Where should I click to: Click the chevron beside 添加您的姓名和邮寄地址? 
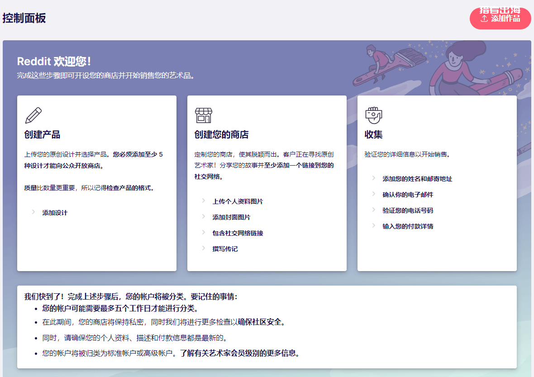click(374, 178)
